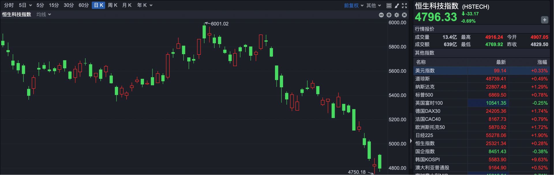Image resolution: width=554 pixels, height=175 pixels.
Task: Zoom in chart with plus icon
Action: pyautogui.click(x=389, y=15)
